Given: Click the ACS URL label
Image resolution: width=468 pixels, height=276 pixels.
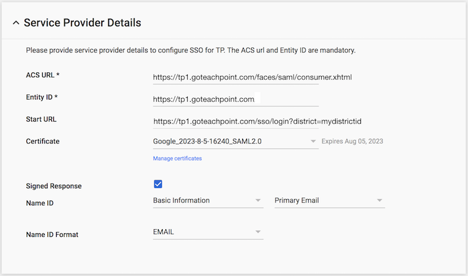Looking at the screenshot, I should [x=43, y=75].
